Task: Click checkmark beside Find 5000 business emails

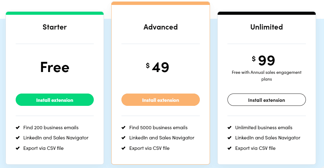Action: coord(124,127)
